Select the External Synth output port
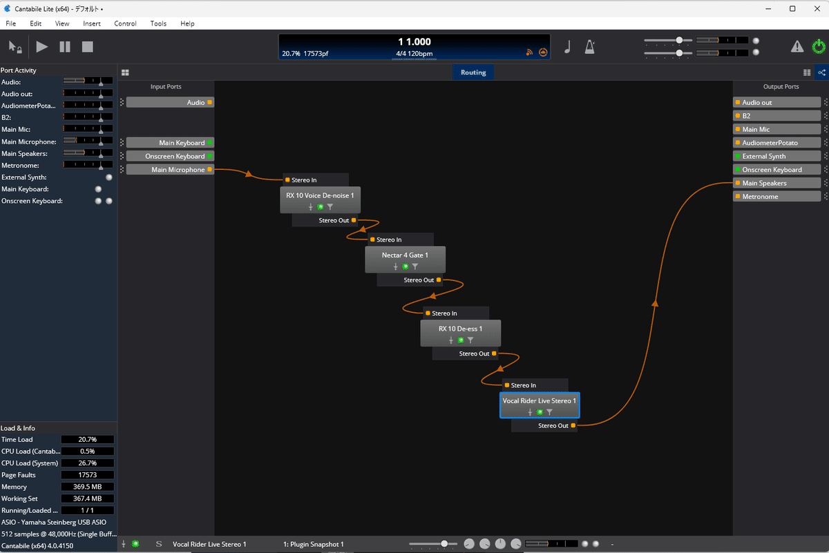Image resolution: width=829 pixels, height=553 pixels. [777, 156]
